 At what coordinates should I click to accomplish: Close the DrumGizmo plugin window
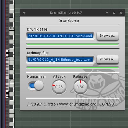121,13
